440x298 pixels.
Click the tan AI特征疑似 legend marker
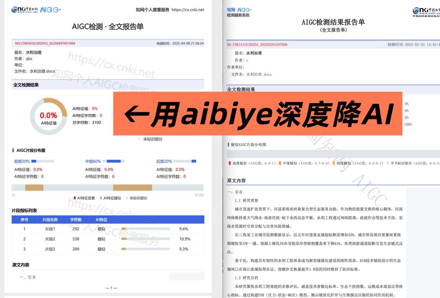click(x=101, y=198)
